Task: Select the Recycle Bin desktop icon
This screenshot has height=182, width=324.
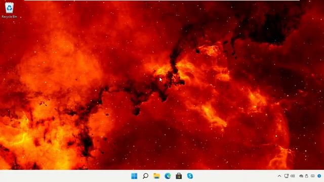Action: pyautogui.click(x=9, y=10)
